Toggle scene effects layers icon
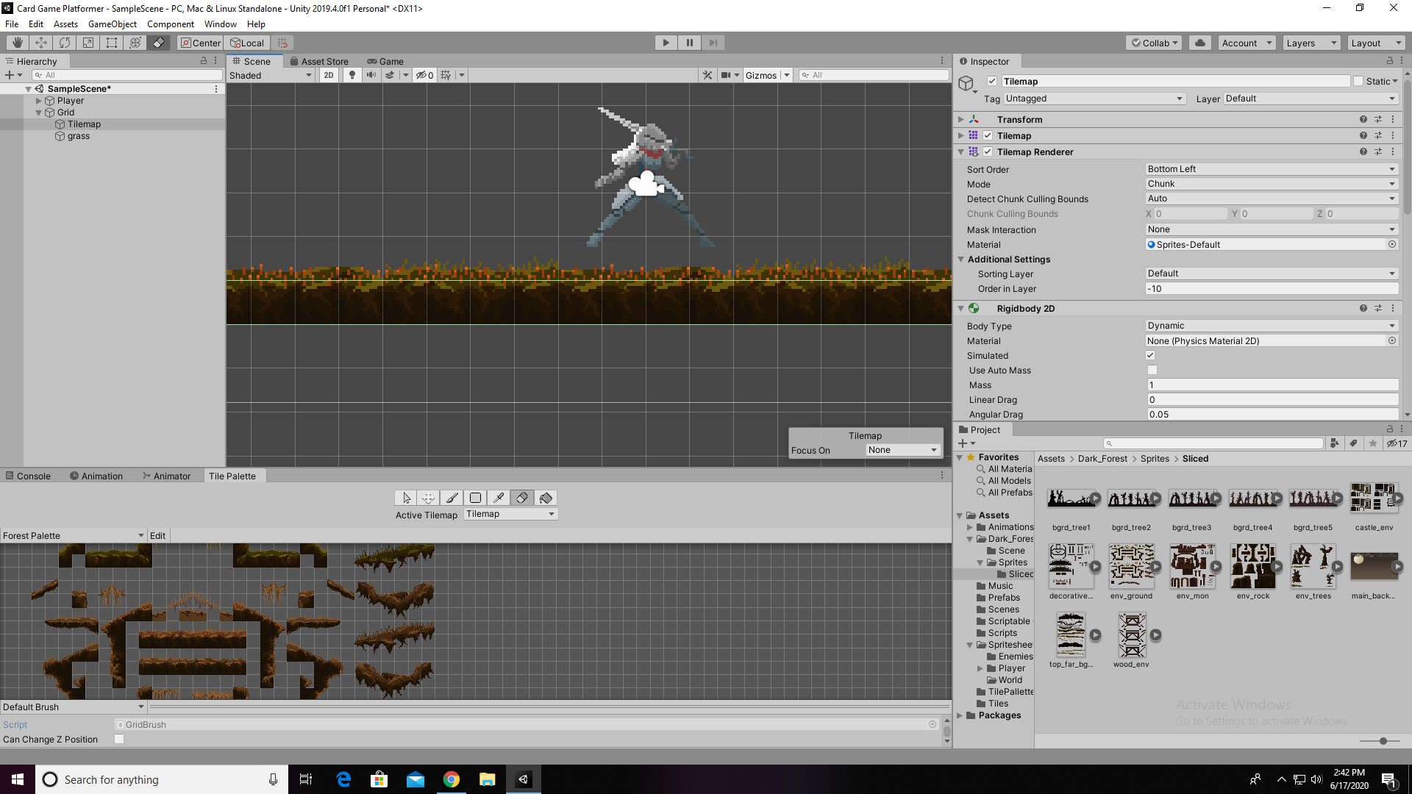 pos(390,75)
